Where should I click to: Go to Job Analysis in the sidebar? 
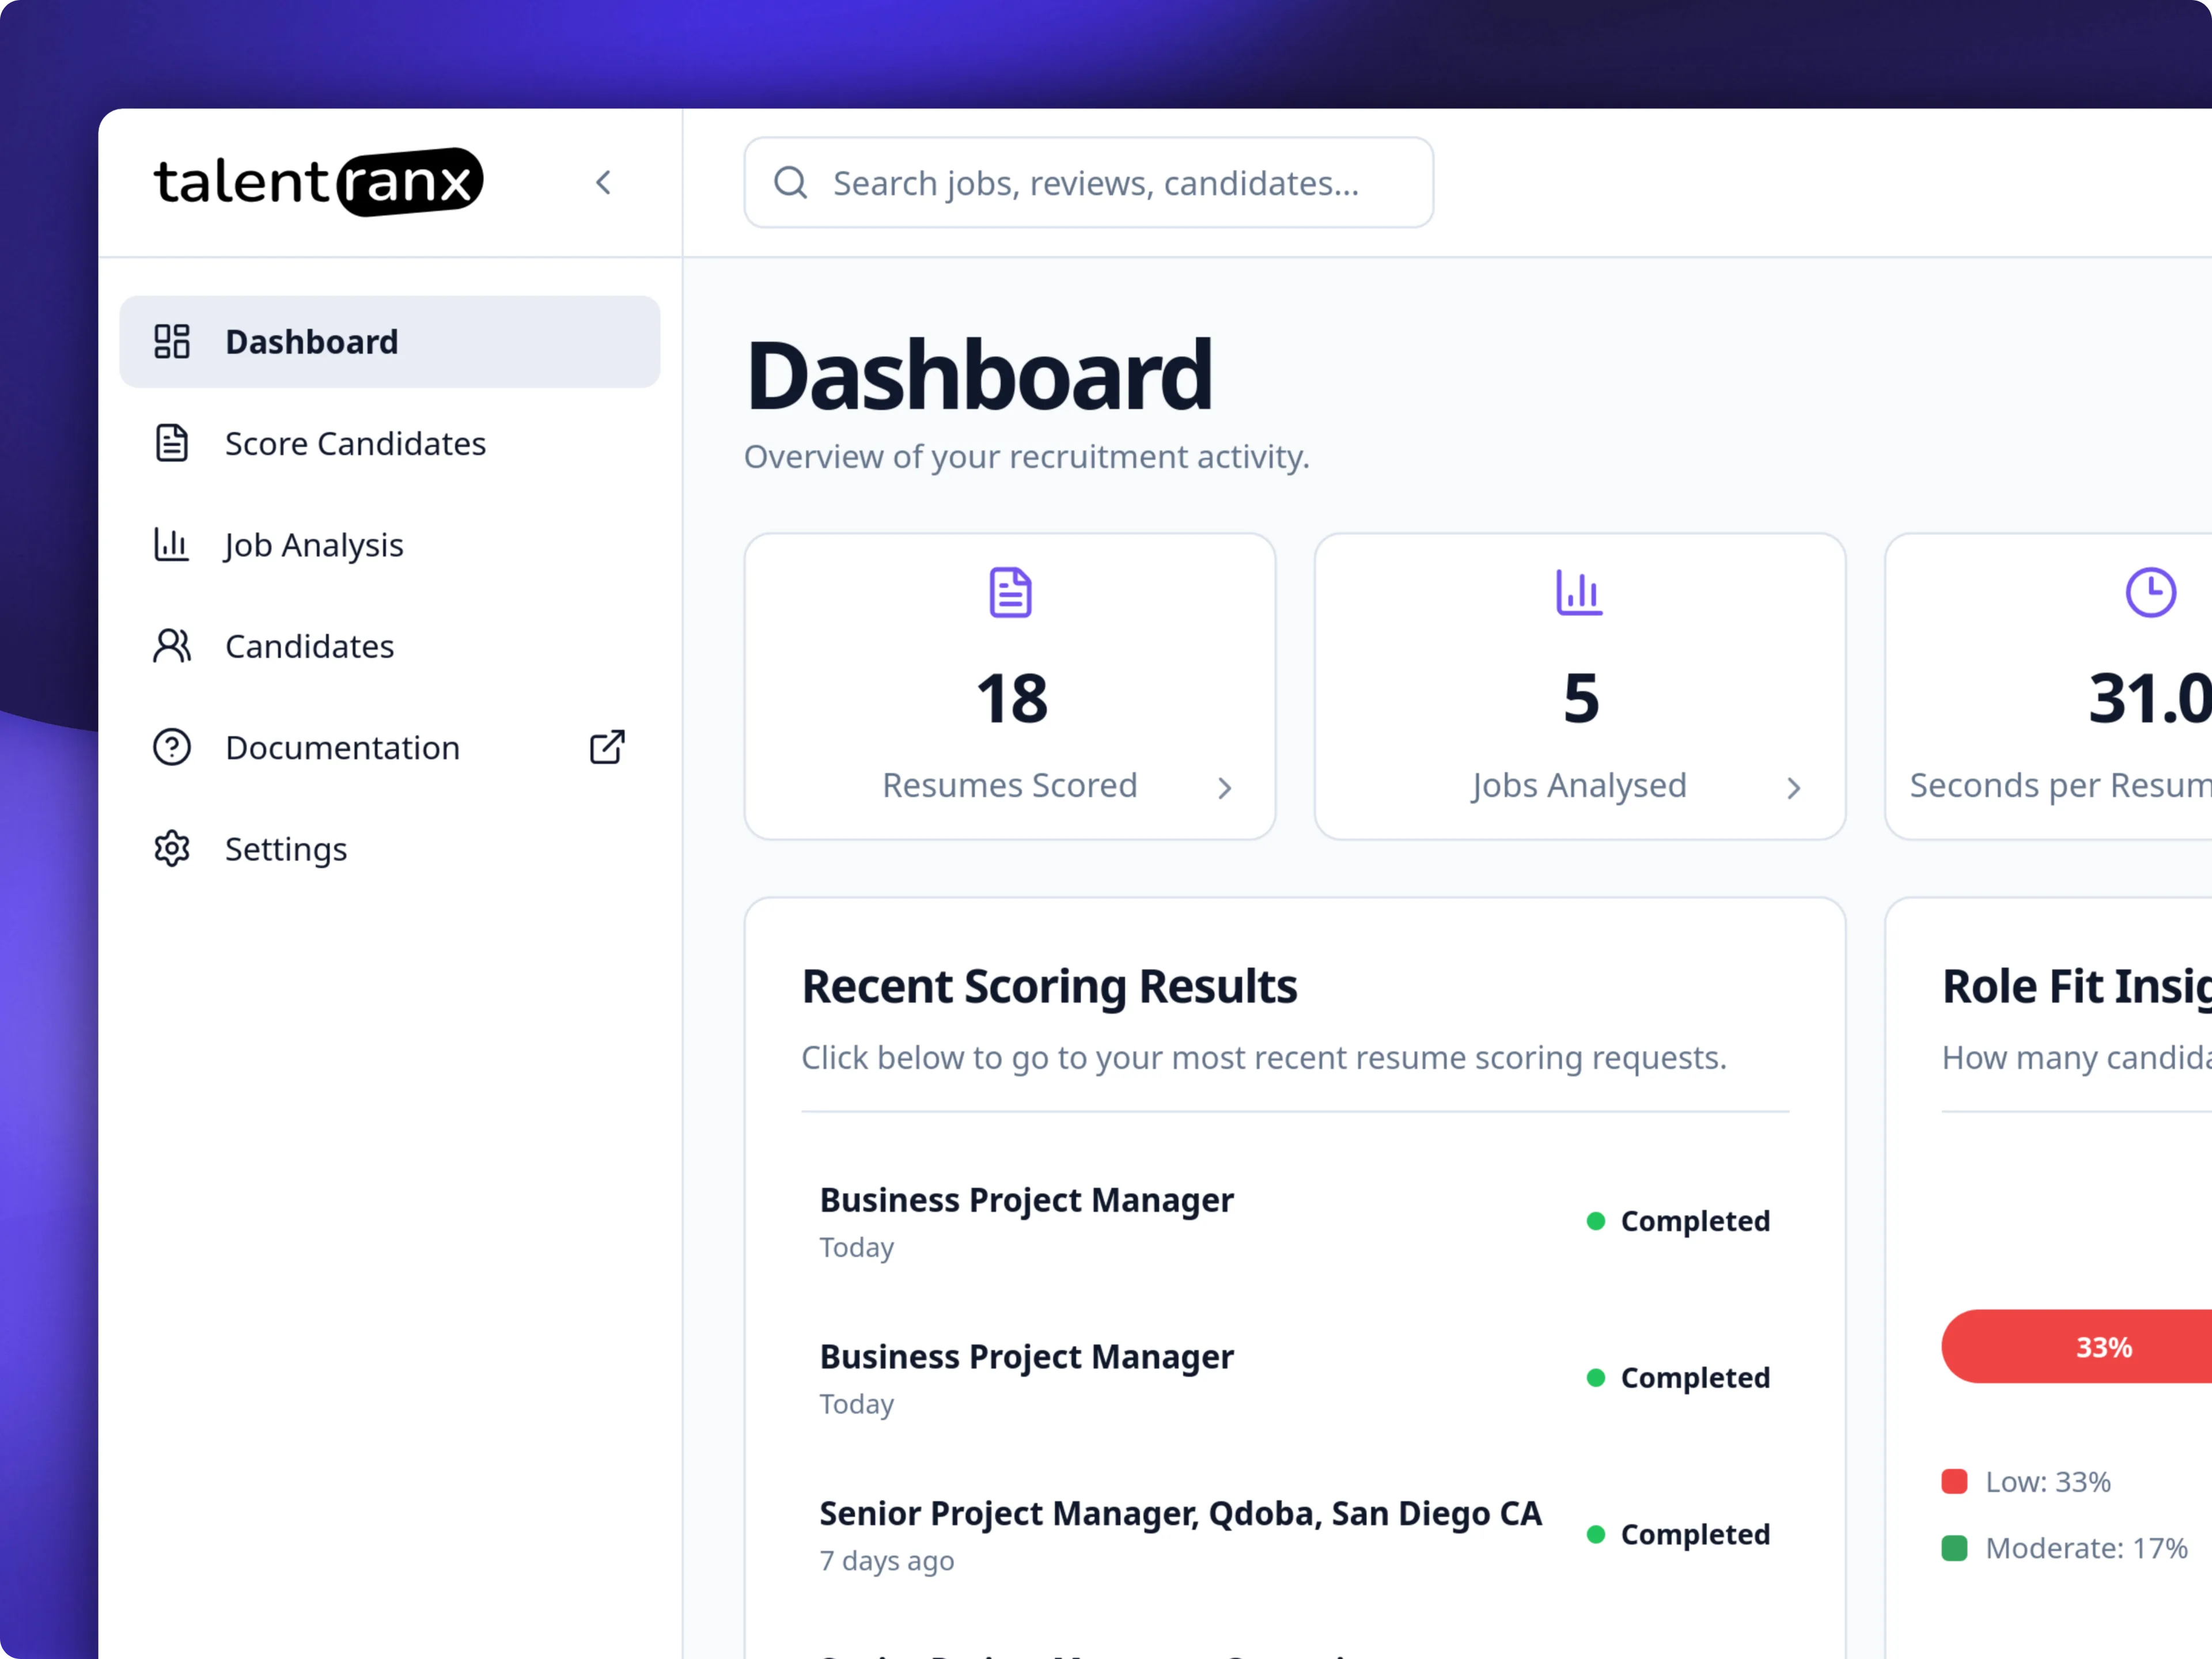tap(390, 545)
